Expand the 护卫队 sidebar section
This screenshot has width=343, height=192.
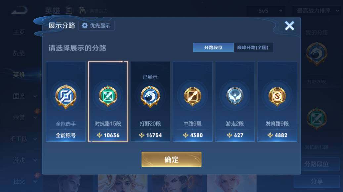click(x=23, y=139)
